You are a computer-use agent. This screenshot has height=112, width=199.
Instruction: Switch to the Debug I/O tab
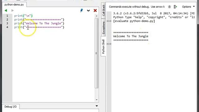pos(11,106)
